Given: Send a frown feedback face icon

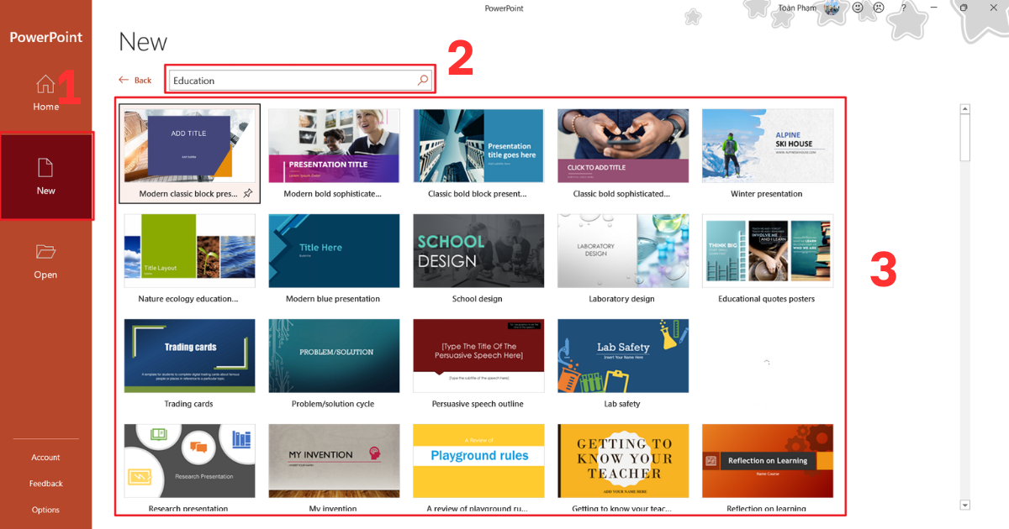Looking at the screenshot, I should 879,8.
